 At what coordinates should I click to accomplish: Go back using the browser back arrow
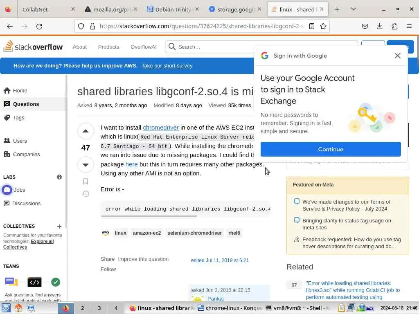pos(10,26)
